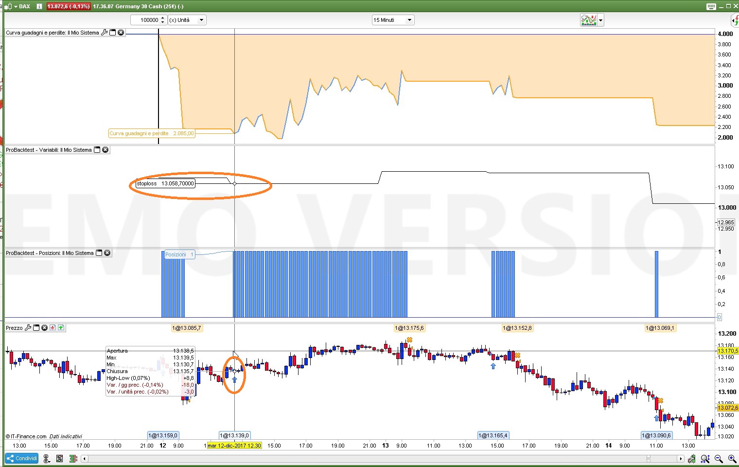Click the IT-Finance.com copyright text
The height and width of the screenshot is (467, 739).
26,436
